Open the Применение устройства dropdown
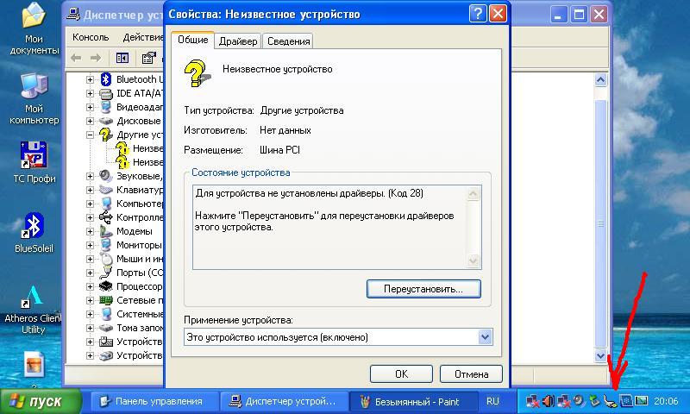 485,337
